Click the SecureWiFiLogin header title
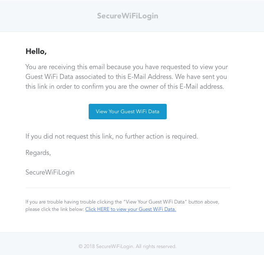This screenshot has height=255, width=264. [x=128, y=16]
